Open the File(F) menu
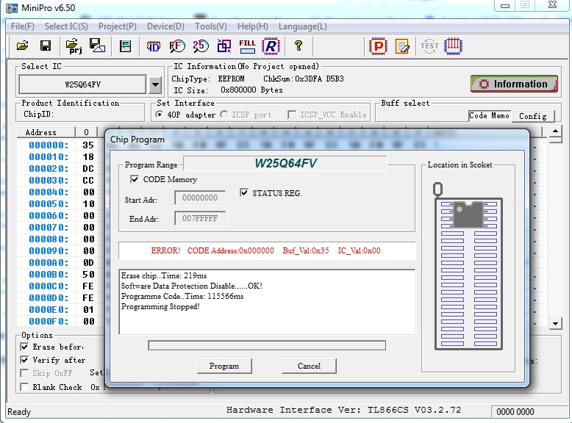This screenshot has width=572, height=423. point(22,26)
